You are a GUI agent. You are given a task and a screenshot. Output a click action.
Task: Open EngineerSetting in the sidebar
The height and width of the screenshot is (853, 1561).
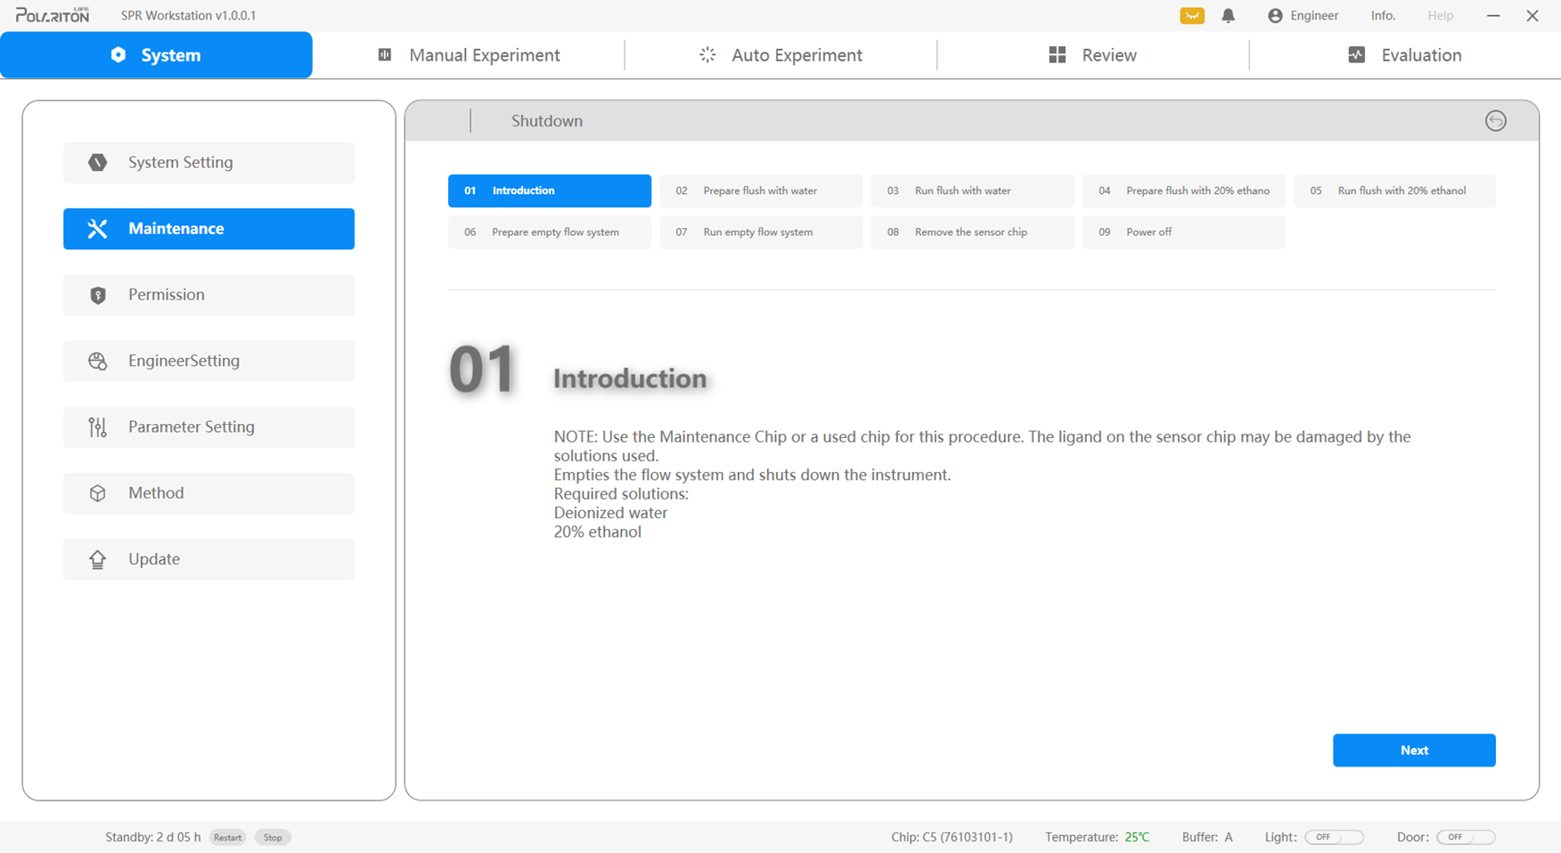click(208, 361)
